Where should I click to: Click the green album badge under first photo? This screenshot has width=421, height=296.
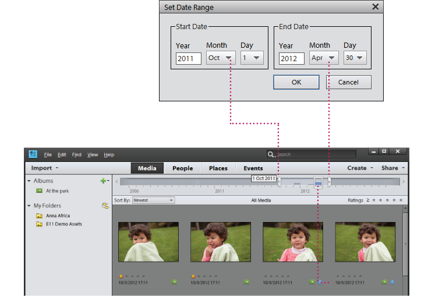click(174, 282)
